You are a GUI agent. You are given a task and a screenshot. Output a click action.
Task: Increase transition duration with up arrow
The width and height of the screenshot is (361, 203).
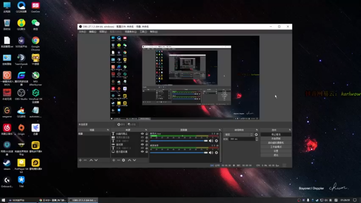[257, 138]
